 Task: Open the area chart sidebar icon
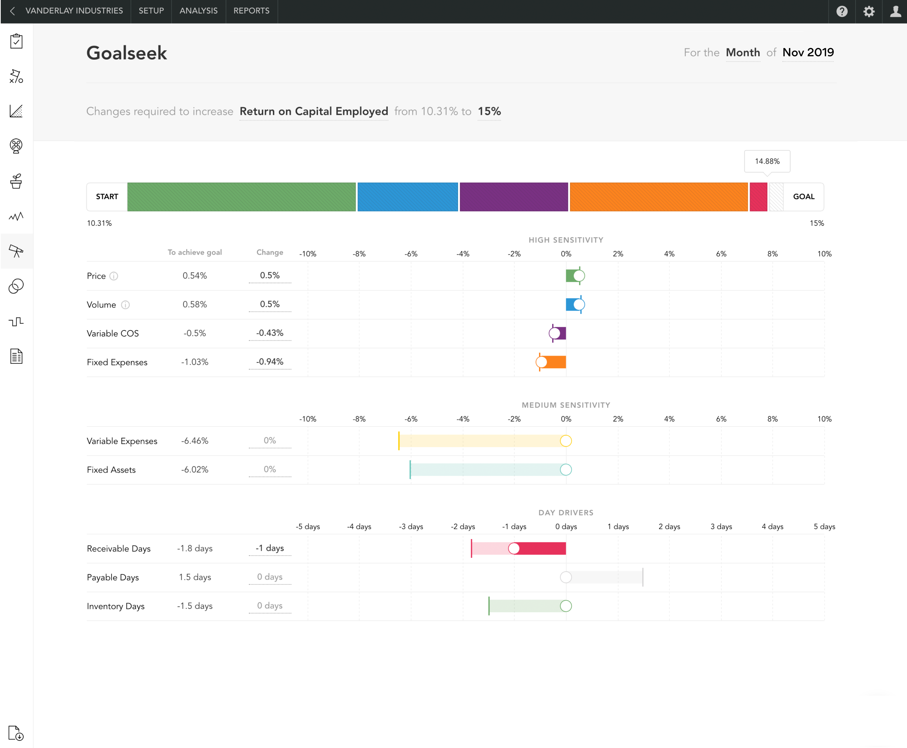point(17,111)
